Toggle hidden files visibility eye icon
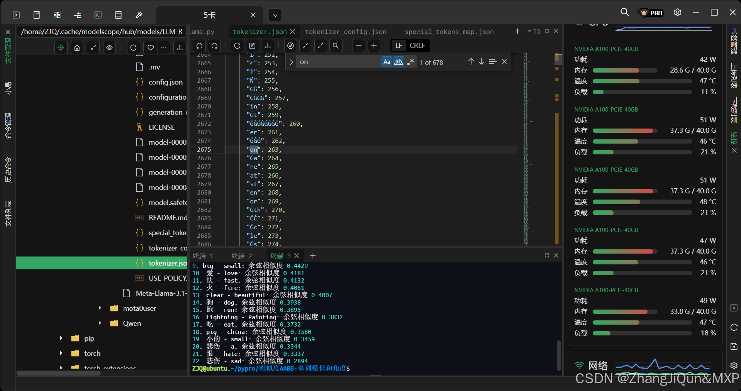 coord(110,47)
